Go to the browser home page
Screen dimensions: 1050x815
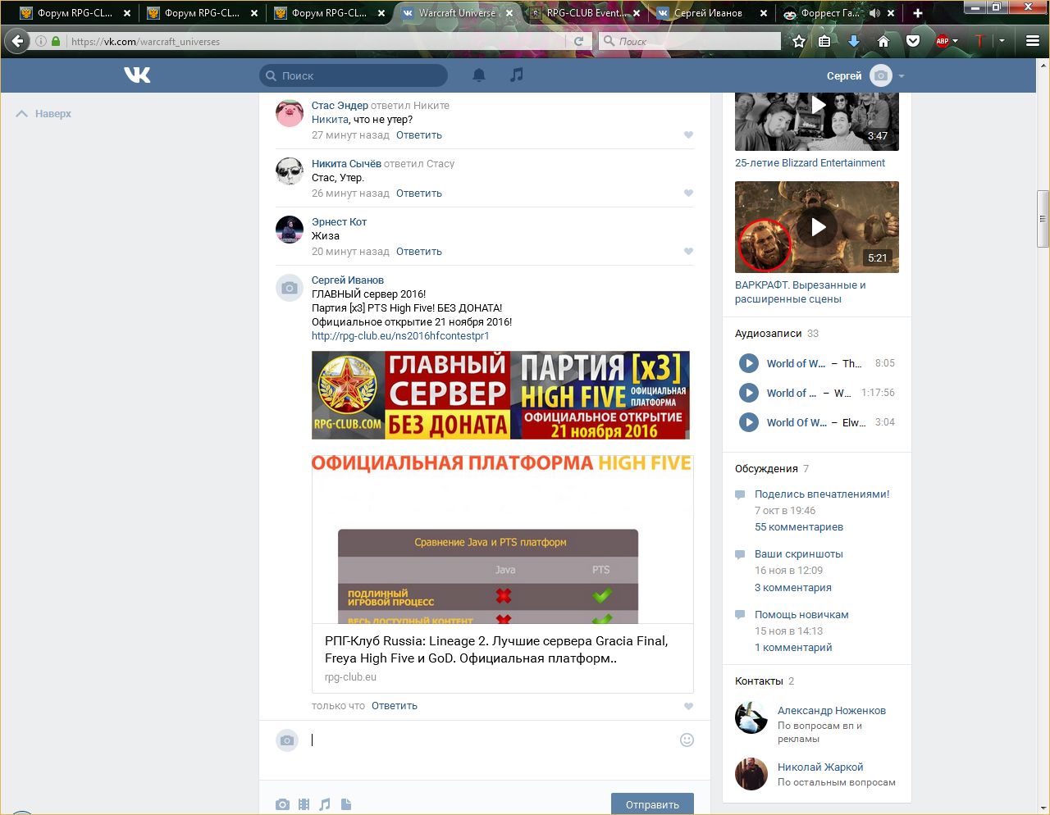point(883,41)
